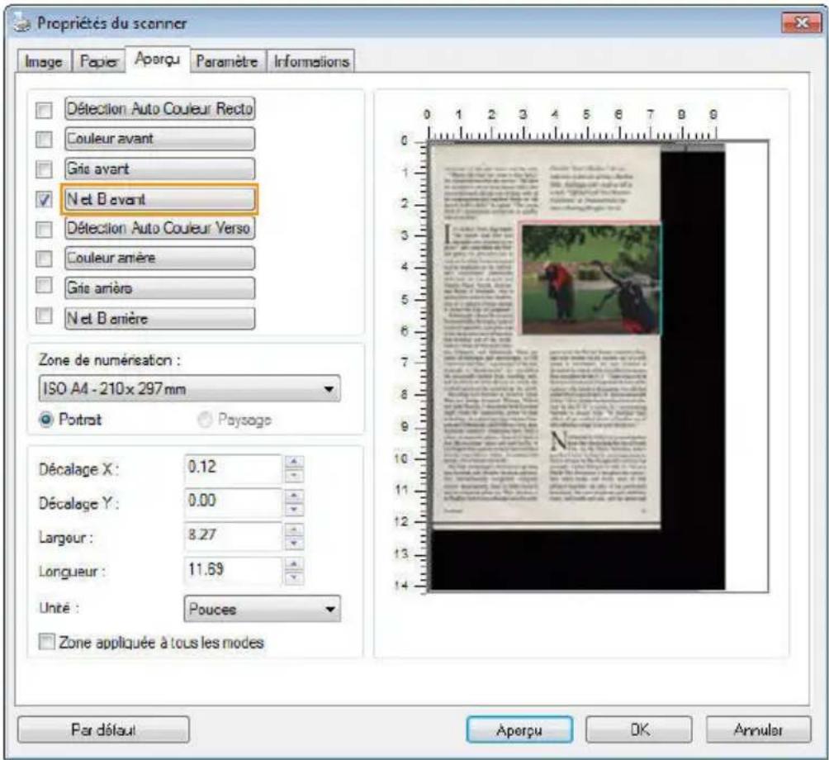Open the Unité dropdown showing Pouces

pyautogui.click(x=263, y=609)
